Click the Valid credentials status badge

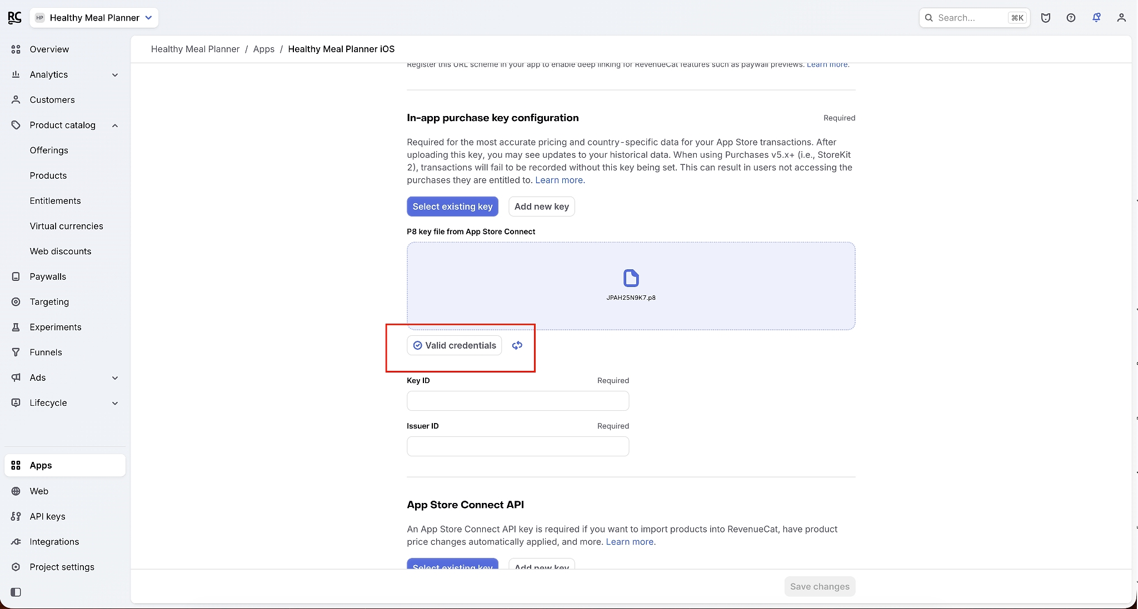point(455,345)
